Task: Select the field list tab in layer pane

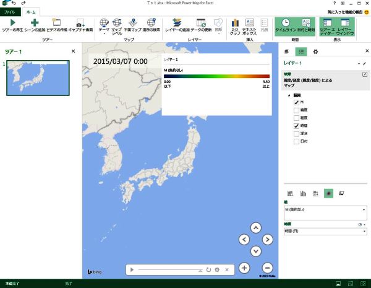Action: [301, 51]
